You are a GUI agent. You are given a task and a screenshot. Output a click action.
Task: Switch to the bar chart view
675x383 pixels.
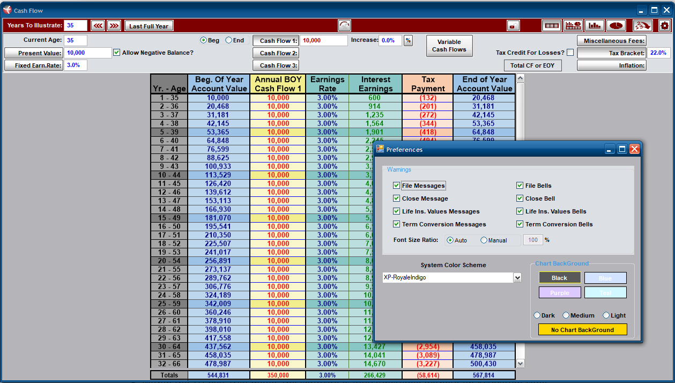pos(595,25)
